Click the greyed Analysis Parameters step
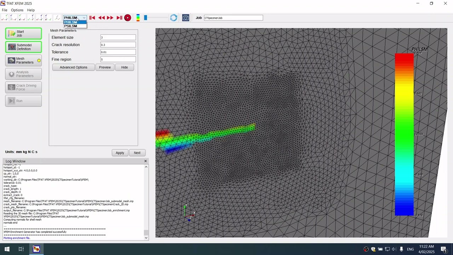 [x=23, y=74]
